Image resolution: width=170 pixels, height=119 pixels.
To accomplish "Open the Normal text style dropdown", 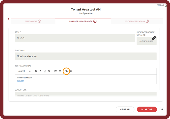I will [x=24, y=71].
